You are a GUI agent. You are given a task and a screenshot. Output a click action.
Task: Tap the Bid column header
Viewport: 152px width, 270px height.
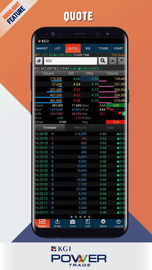pyautogui.click(x=71, y=73)
